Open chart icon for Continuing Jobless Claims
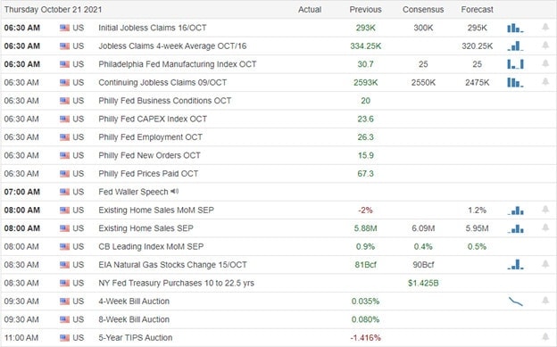 click(515, 82)
